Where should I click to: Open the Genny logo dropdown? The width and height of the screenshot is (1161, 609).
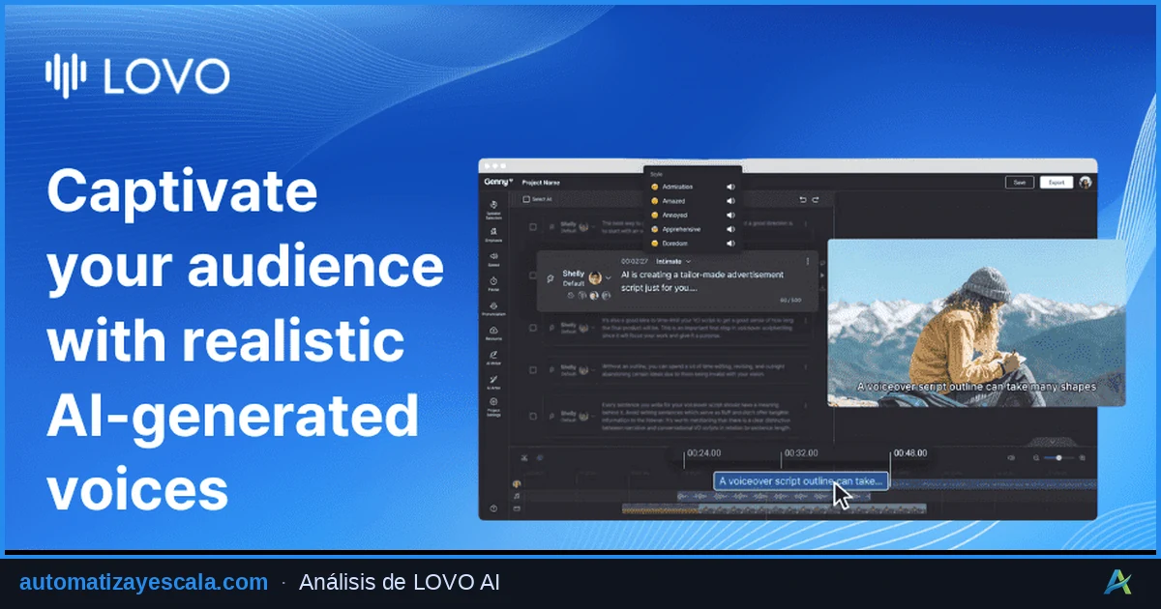coord(498,182)
